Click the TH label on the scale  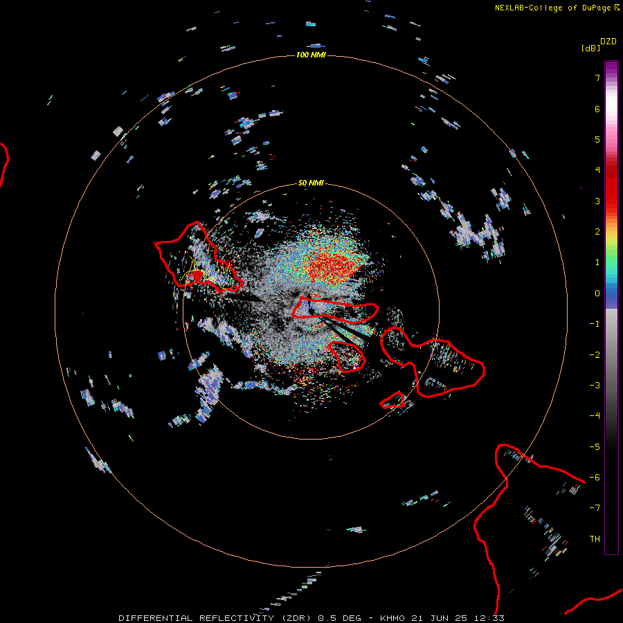pyautogui.click(x=595, y=539)
